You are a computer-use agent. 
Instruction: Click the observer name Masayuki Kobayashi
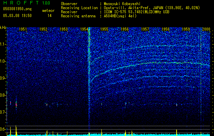[x=122, y=4]
